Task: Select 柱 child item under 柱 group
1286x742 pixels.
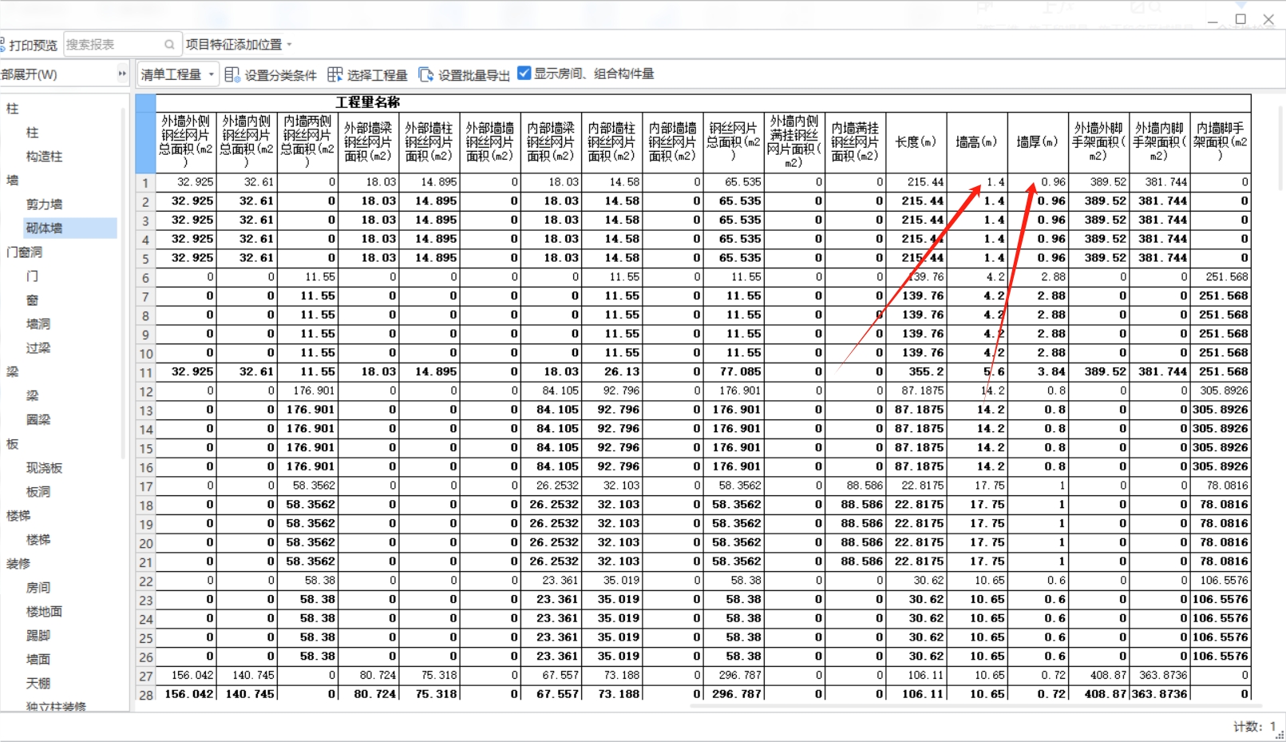Action: pos(32,133)
